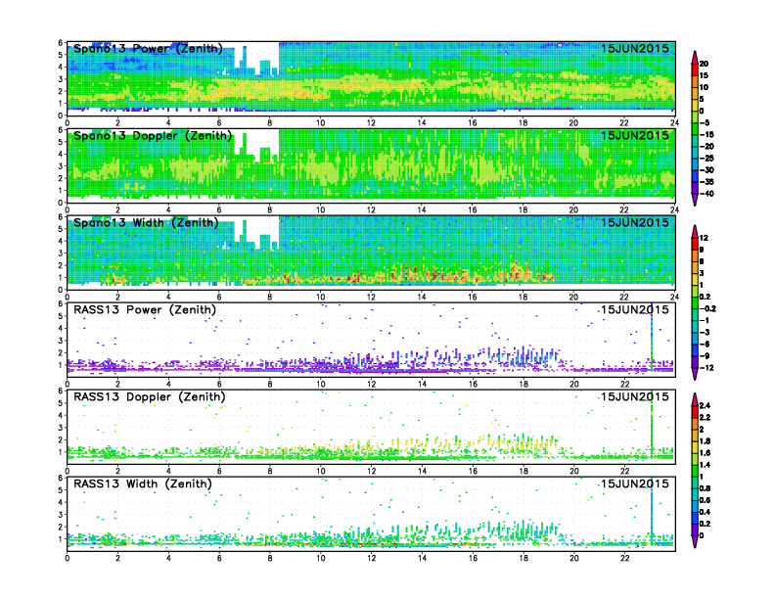Click the "10" hour tick under RASS13 Doppler panel
Viewport: 775px width, 599px height.
(320, 471)
